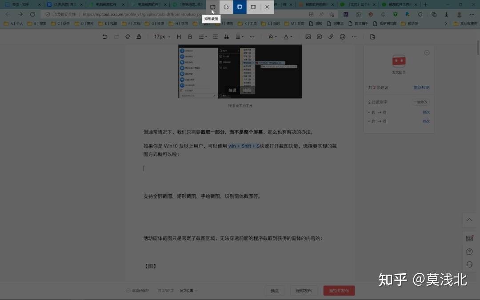The image size is (480, 300).
Task: Click the 定时发布 scheduled publish button
Action: point(304,291)
